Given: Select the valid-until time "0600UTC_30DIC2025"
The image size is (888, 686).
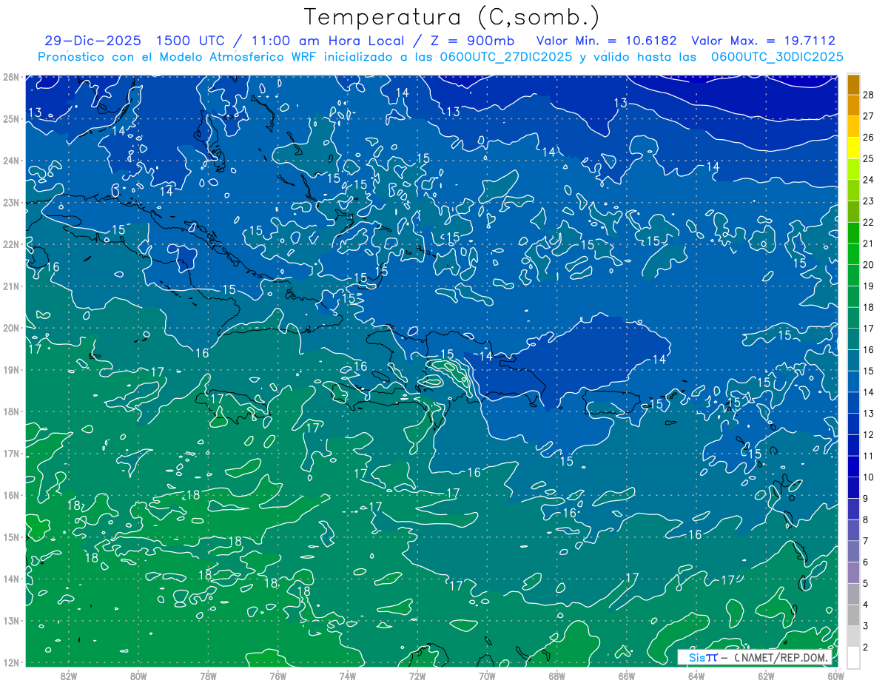Looking at the screenshot, I should [777, 56].
